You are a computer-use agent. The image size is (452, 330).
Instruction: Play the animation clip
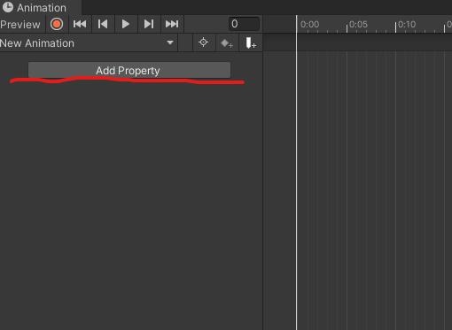pyautogui.click(x=126, y=24)
